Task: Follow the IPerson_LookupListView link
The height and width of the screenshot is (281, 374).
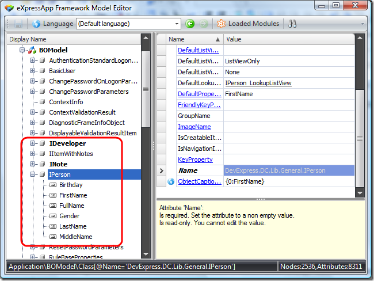Action: click(x=258, y=83)
